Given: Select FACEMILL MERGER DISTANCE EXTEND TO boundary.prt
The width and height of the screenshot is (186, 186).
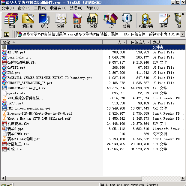Looking at the screenshot, I should (x=49, y=78).
